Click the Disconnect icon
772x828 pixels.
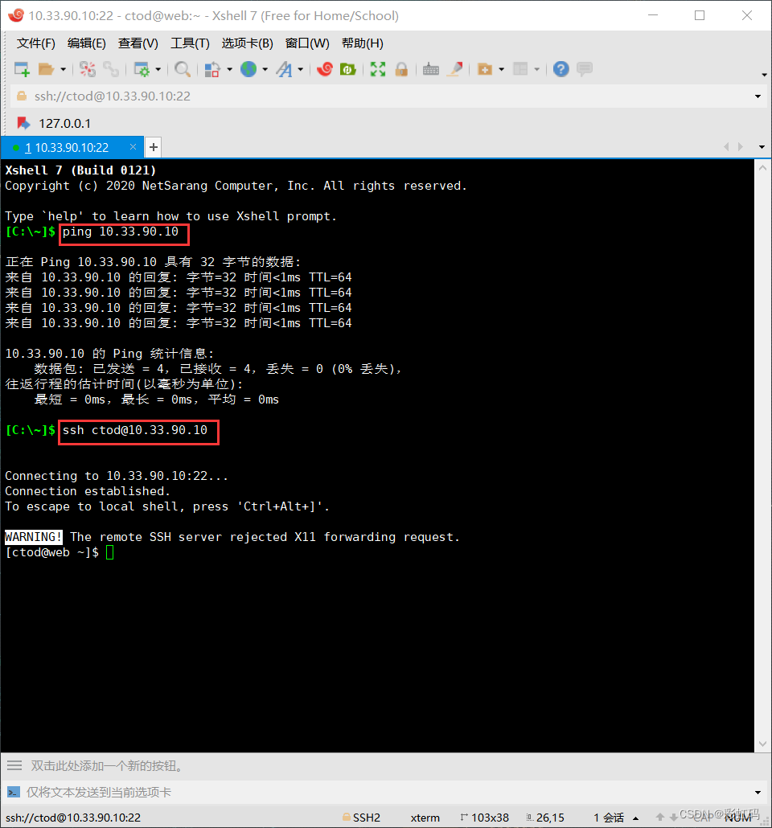click(88, 69)
